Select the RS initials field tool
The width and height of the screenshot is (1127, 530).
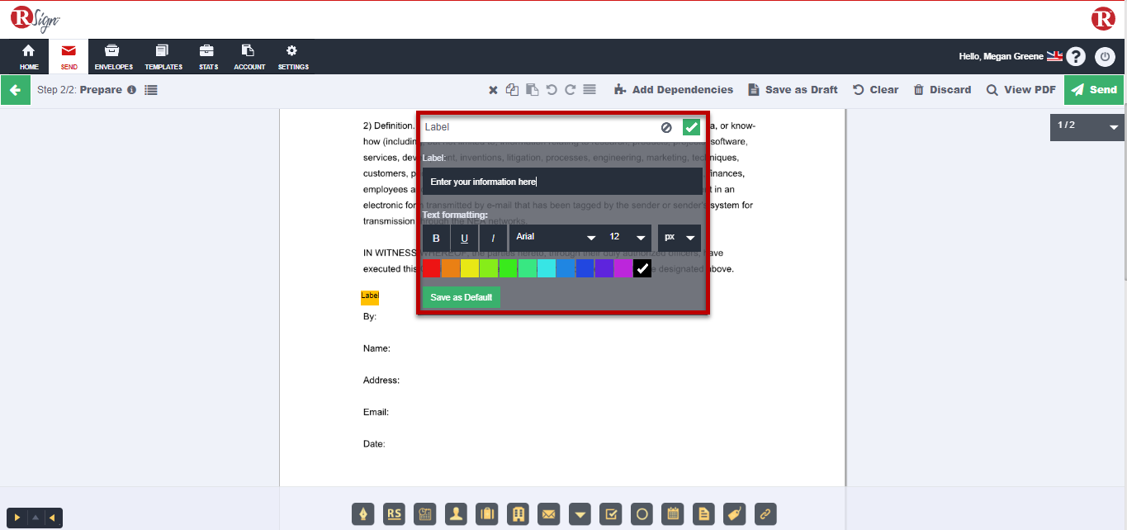click(394, 513)
